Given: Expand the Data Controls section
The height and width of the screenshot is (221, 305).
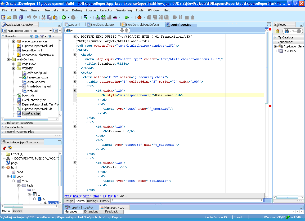Looking at the screenshot, I should click(3, 127).
